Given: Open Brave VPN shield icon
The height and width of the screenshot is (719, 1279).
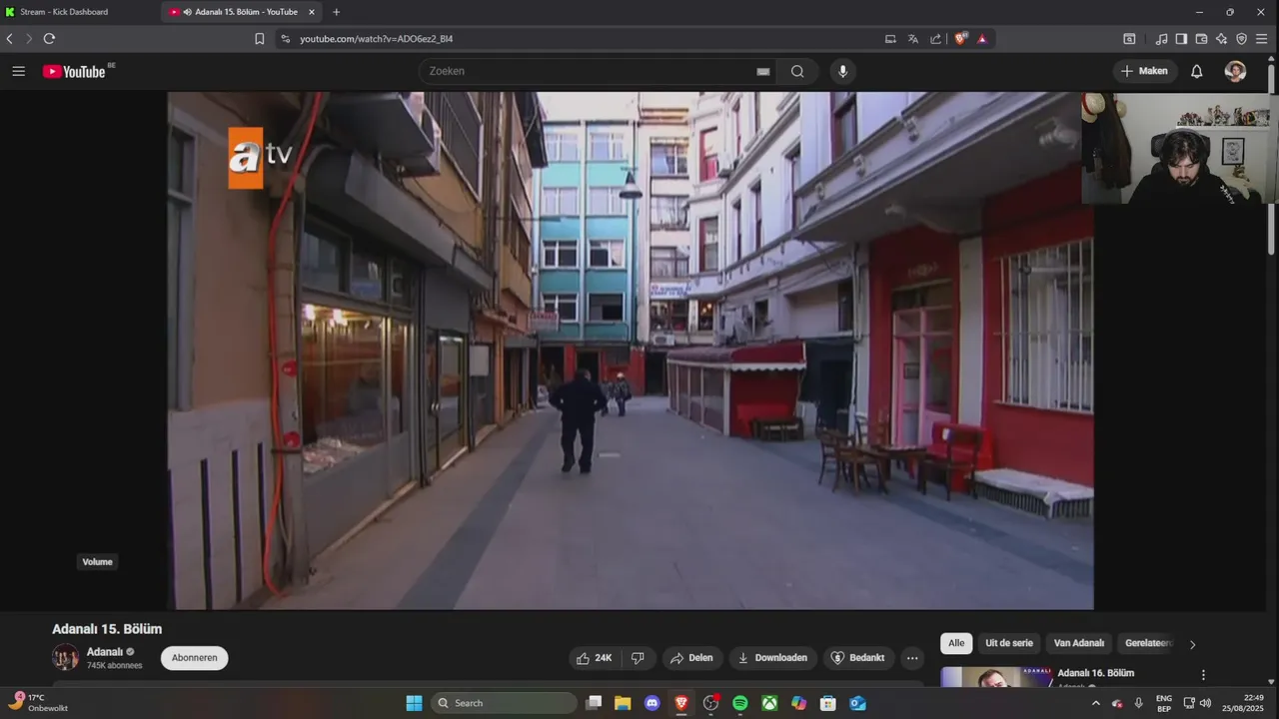Looking at the screenshot, I should click(1241, 39).
